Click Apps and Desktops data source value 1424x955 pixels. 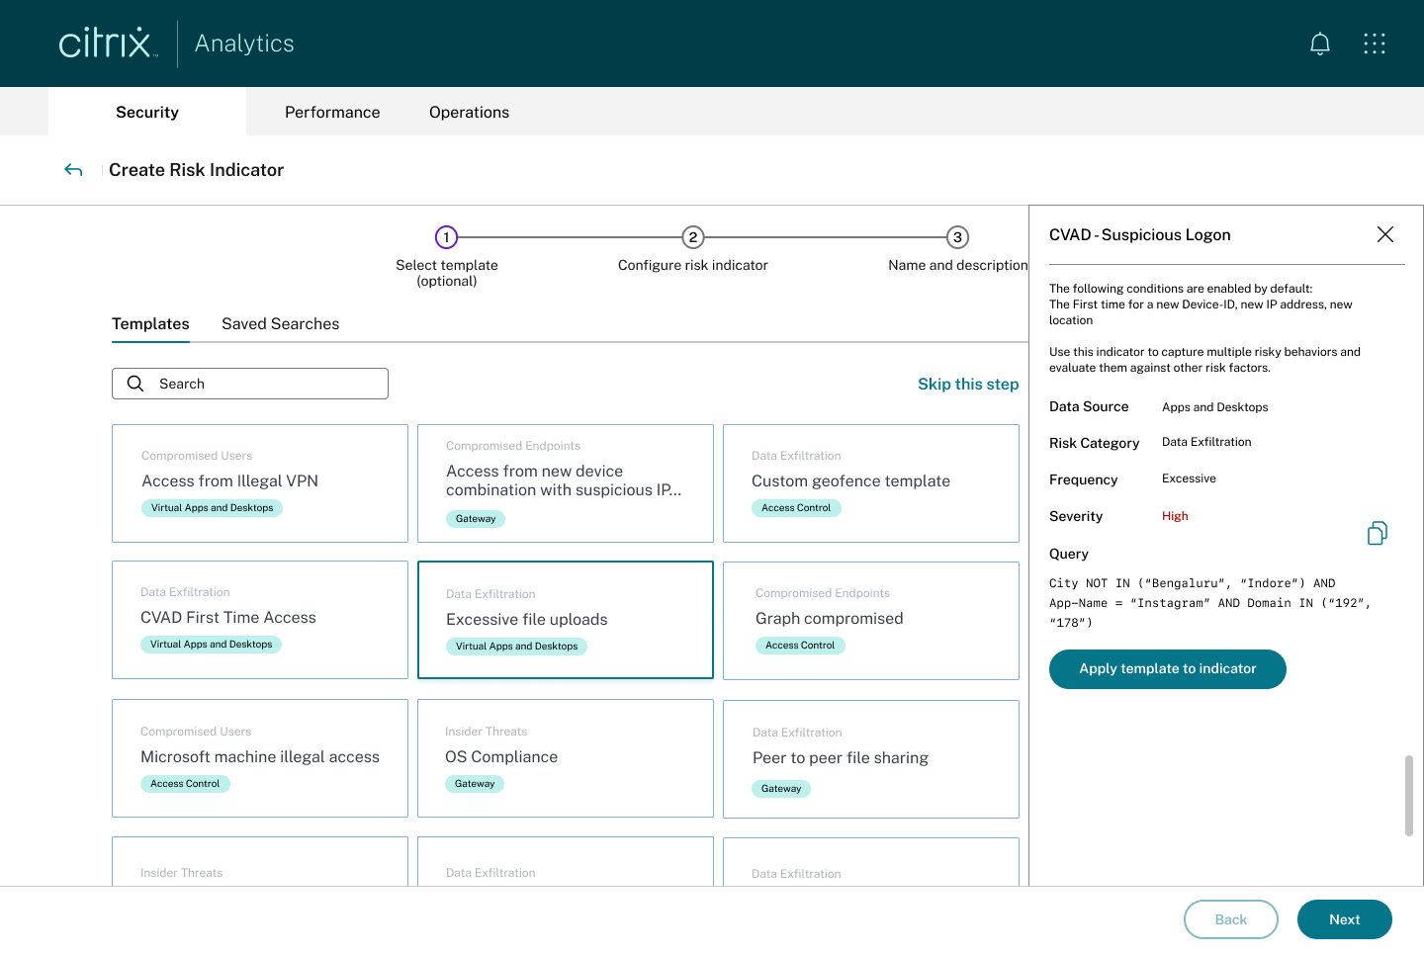pyautogui.click(x=1214, y=407)
